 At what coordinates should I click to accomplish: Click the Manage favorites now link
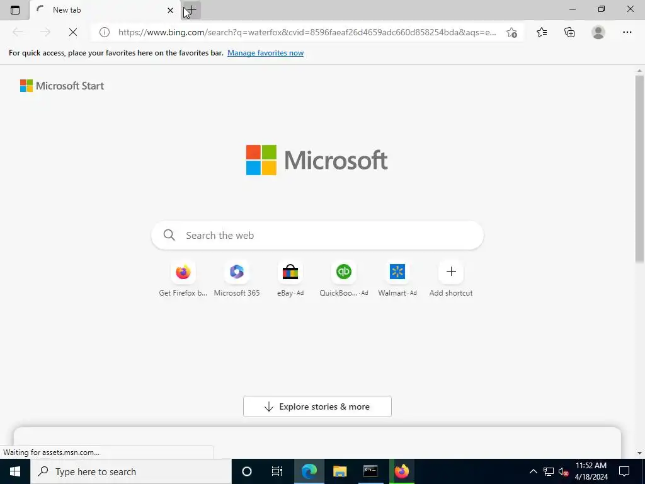tap(265, 53)
